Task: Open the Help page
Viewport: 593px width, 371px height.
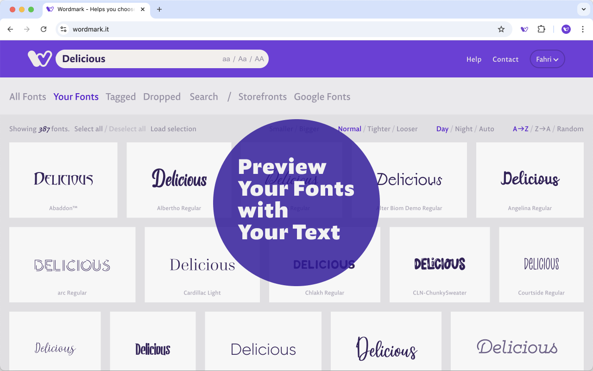Action: coord(473,59)
